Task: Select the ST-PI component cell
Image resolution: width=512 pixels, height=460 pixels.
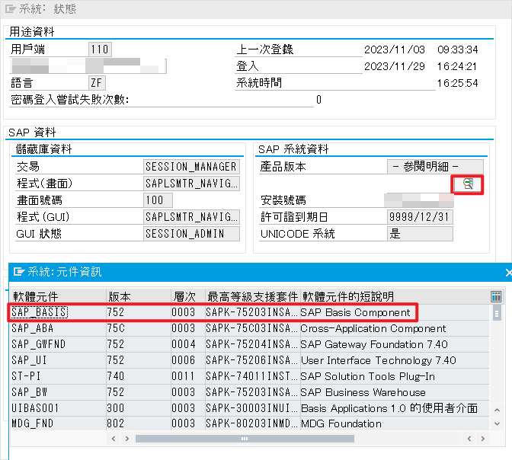Action: [59, 376]
